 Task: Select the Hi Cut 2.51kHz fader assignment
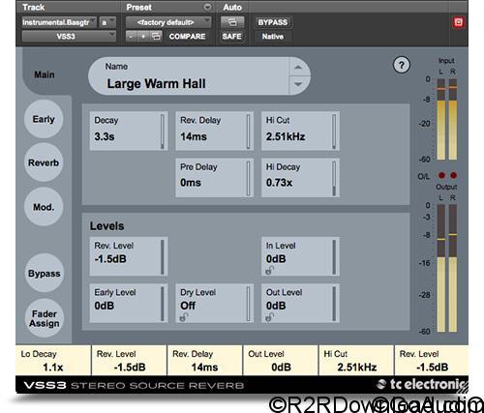pos(356,361)
